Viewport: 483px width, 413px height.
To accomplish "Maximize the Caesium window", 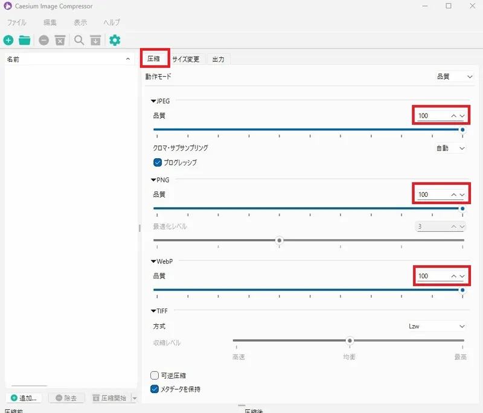I will click(x=449, y=6).
